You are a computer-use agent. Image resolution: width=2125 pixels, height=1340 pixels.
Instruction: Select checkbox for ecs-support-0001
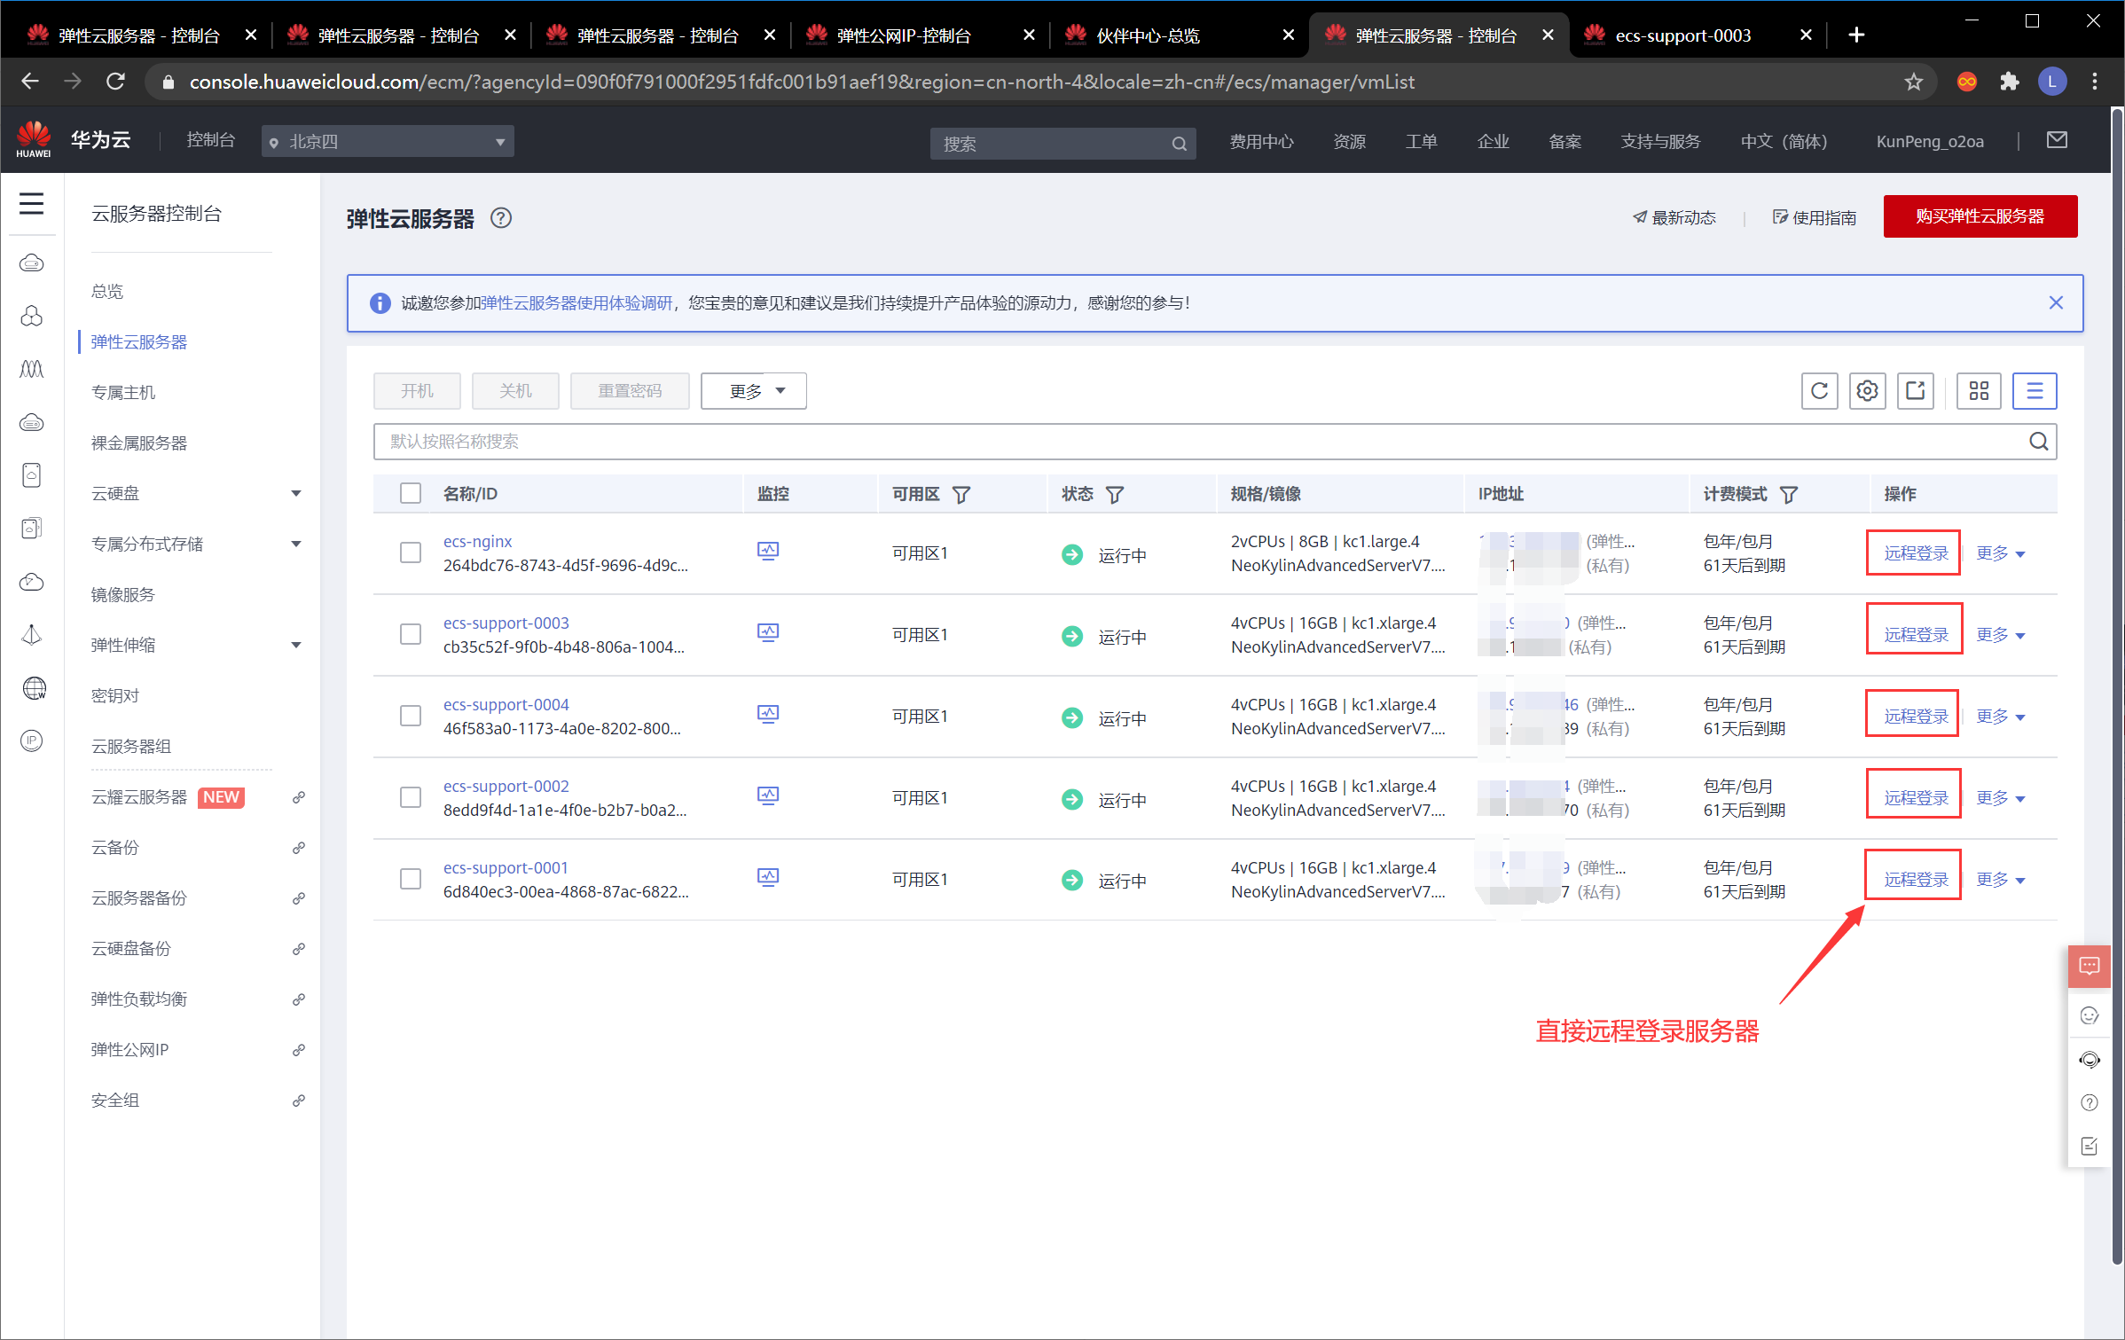pyautogui.click(x=411, y=879)
